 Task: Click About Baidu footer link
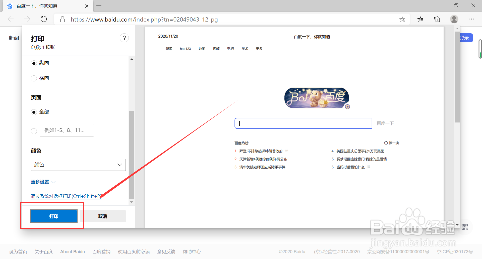(73, 252)
